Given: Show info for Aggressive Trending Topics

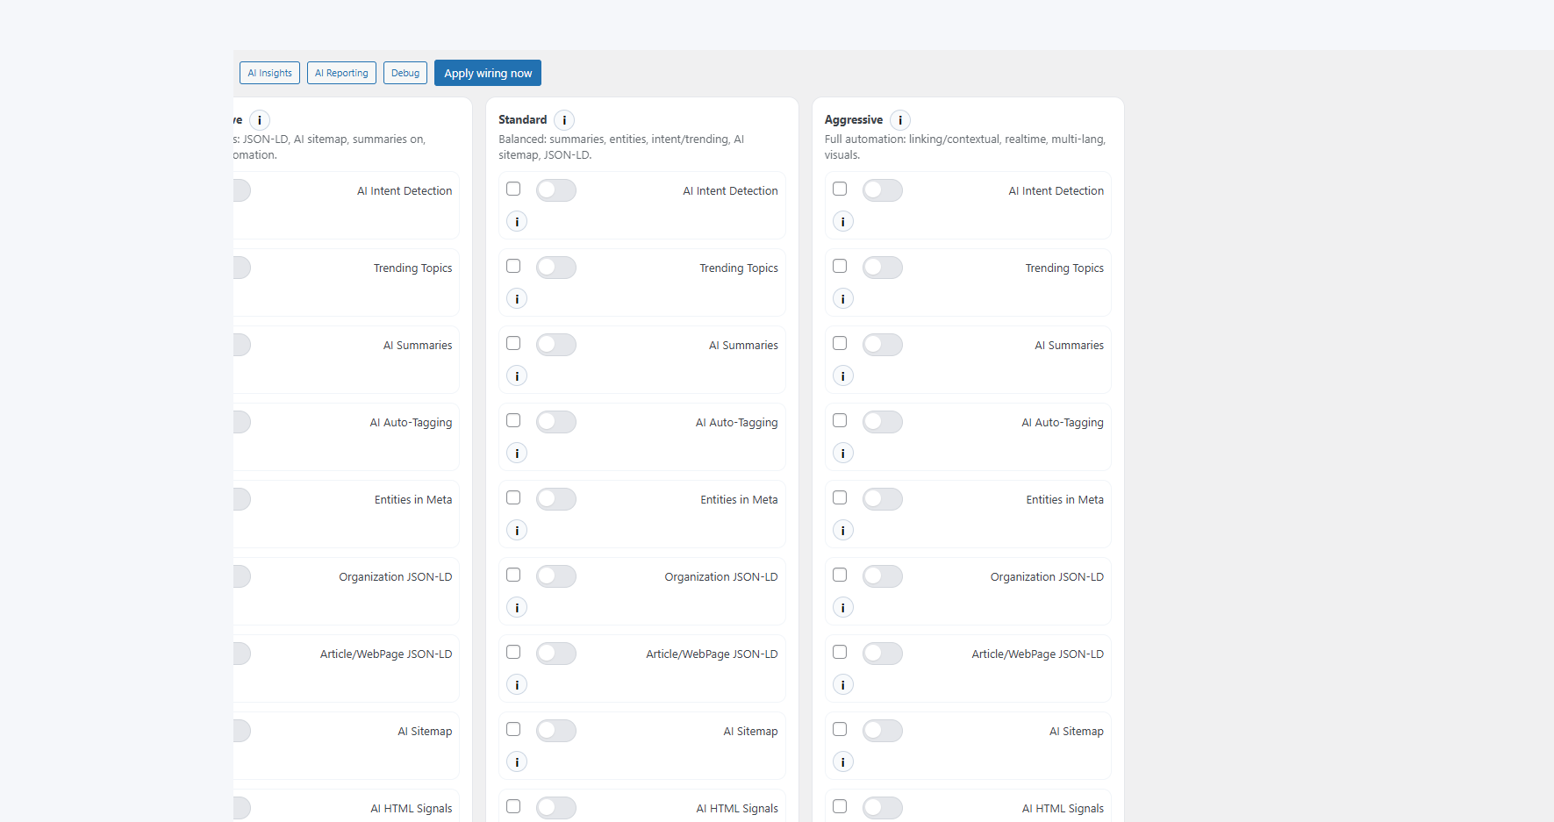Looking at the screenshot, I should 843,299.
